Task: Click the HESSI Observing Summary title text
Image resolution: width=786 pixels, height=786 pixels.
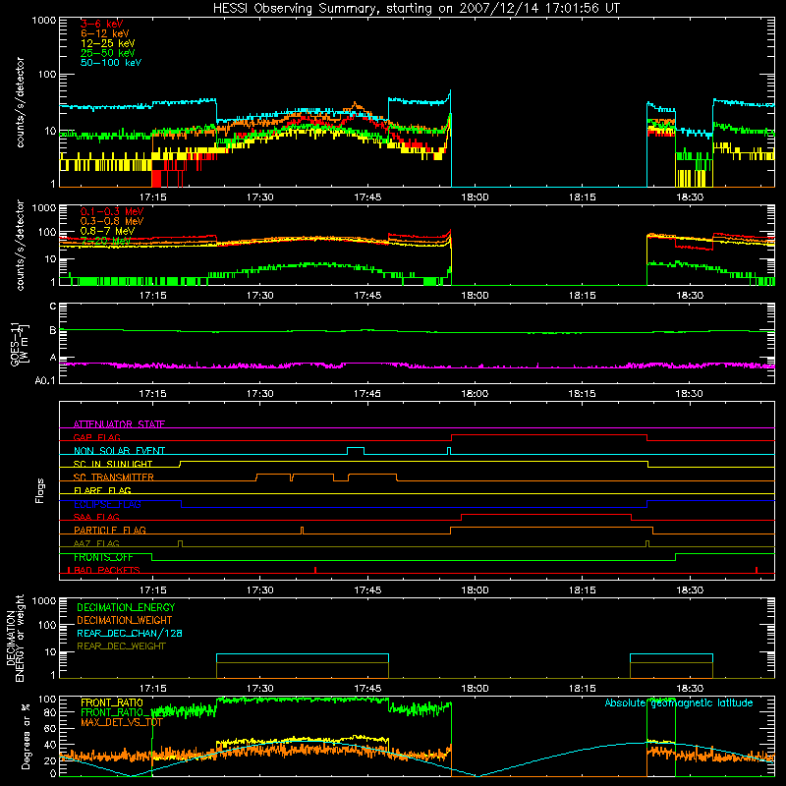Action: (417, 9)
